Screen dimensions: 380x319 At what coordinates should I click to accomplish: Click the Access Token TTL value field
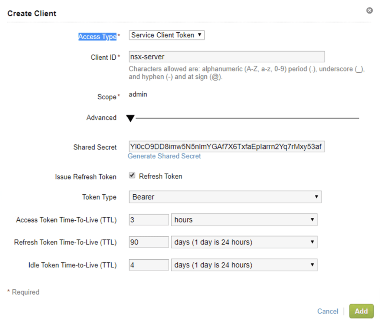149,220
